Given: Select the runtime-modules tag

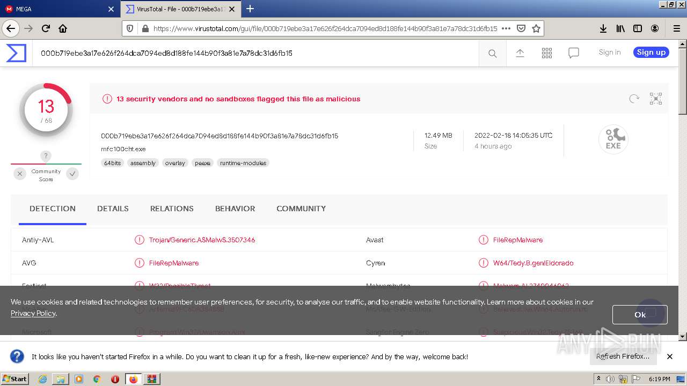Looking at the screenshot, I should 243,163.
